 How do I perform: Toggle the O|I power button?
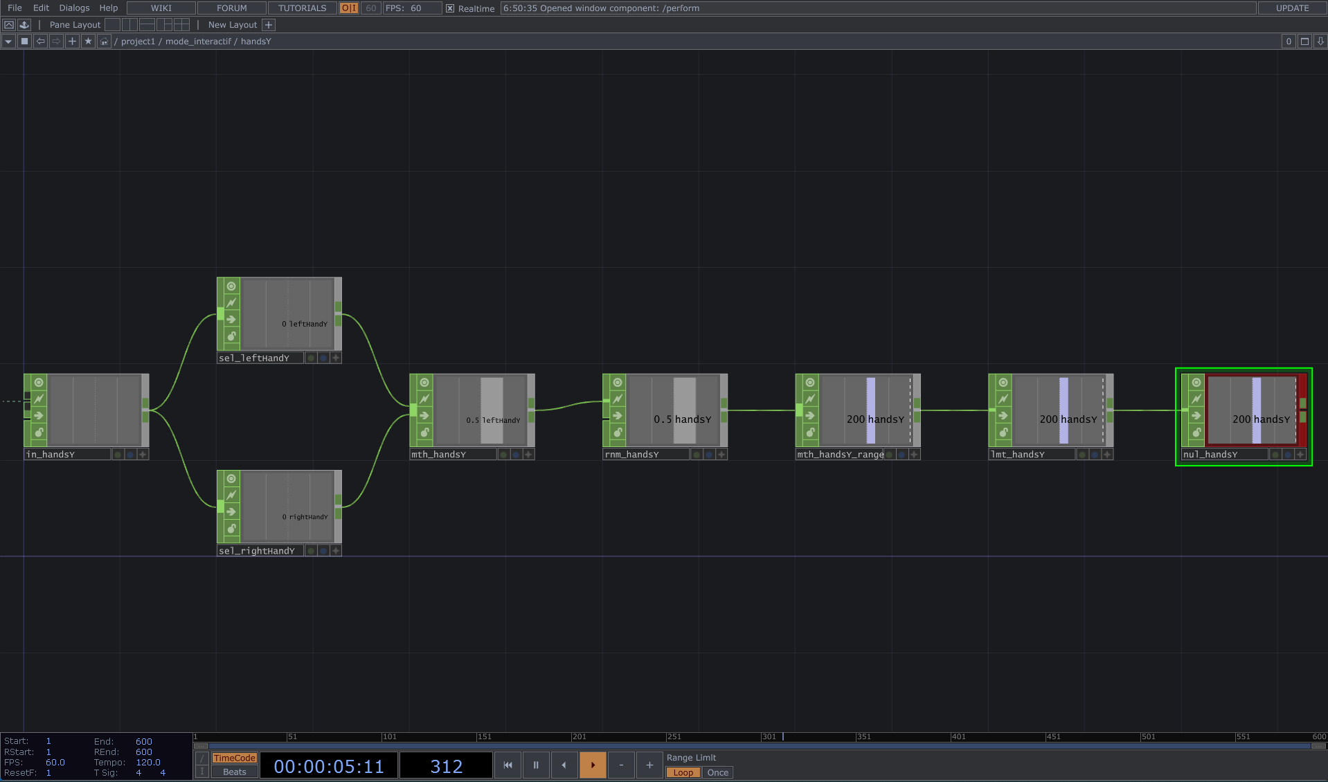click(x=349, y=8)
